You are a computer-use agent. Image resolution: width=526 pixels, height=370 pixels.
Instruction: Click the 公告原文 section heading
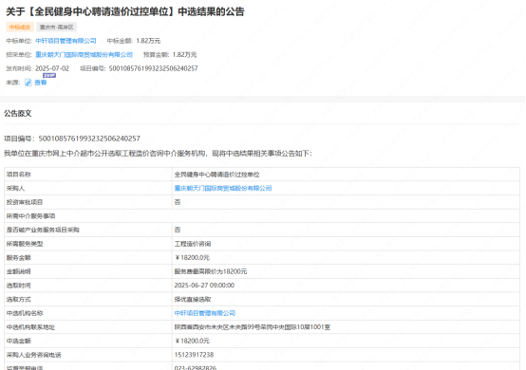[x=18, y=113]
